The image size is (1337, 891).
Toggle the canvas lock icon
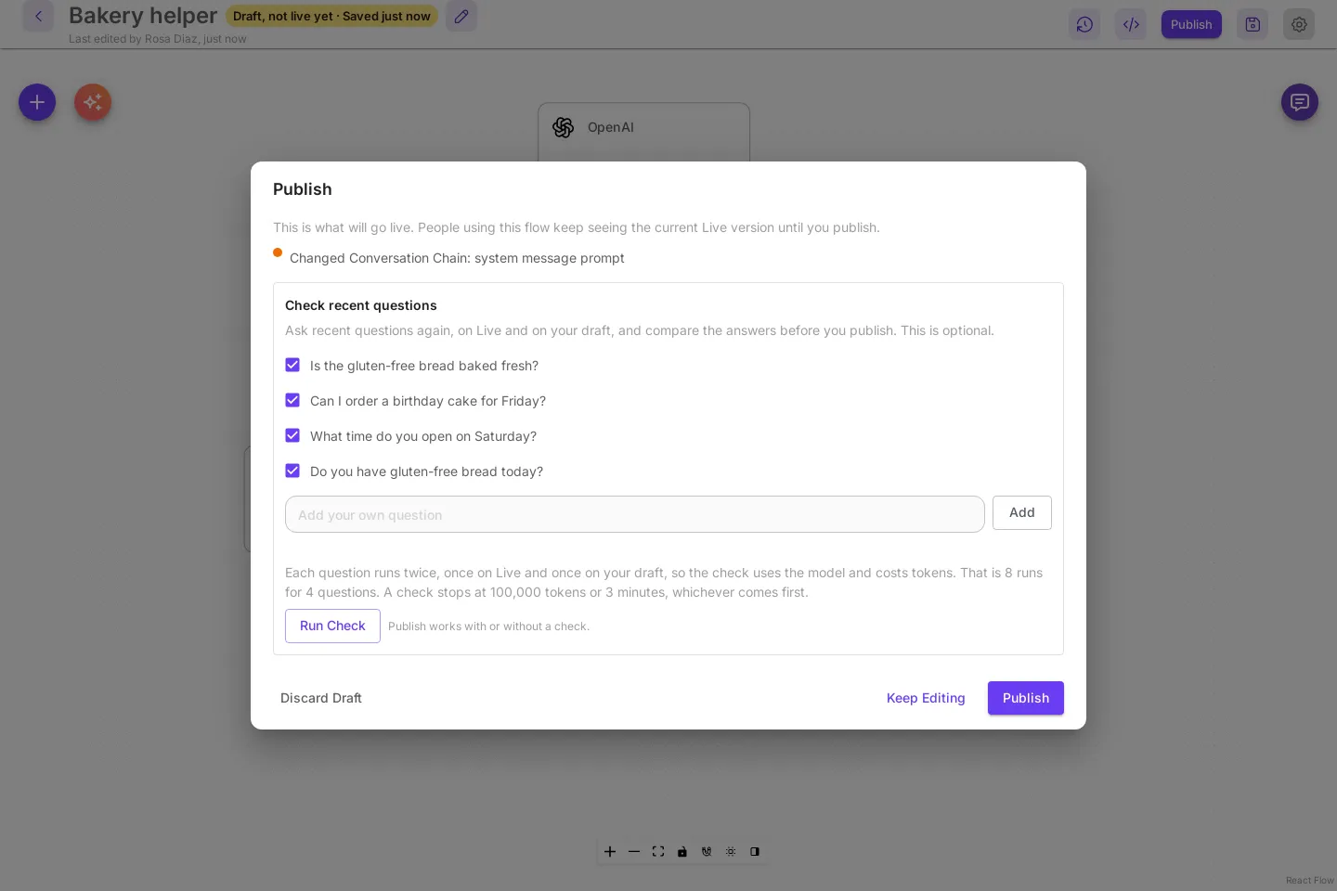click(x=682, y=851)
